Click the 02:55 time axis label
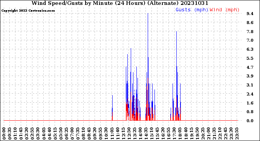260x141 pixels. coord(32,133)
